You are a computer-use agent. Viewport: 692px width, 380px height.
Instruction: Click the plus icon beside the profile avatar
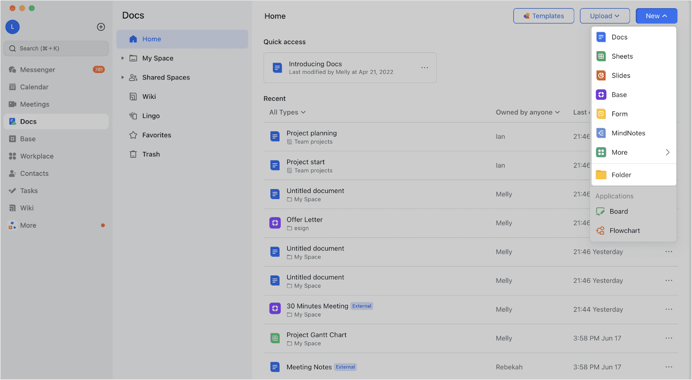[x=101, y=27]
